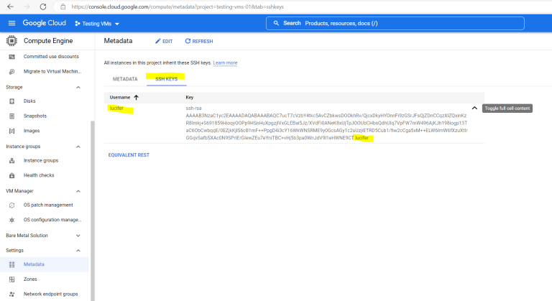The height and width of the screenshot is (301, 552).
Task: Open the Learn more link
Action: pyautogui.click(x=225, y=62)
